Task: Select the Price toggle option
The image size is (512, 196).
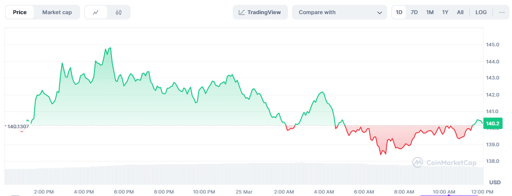Action: [20, 12]
